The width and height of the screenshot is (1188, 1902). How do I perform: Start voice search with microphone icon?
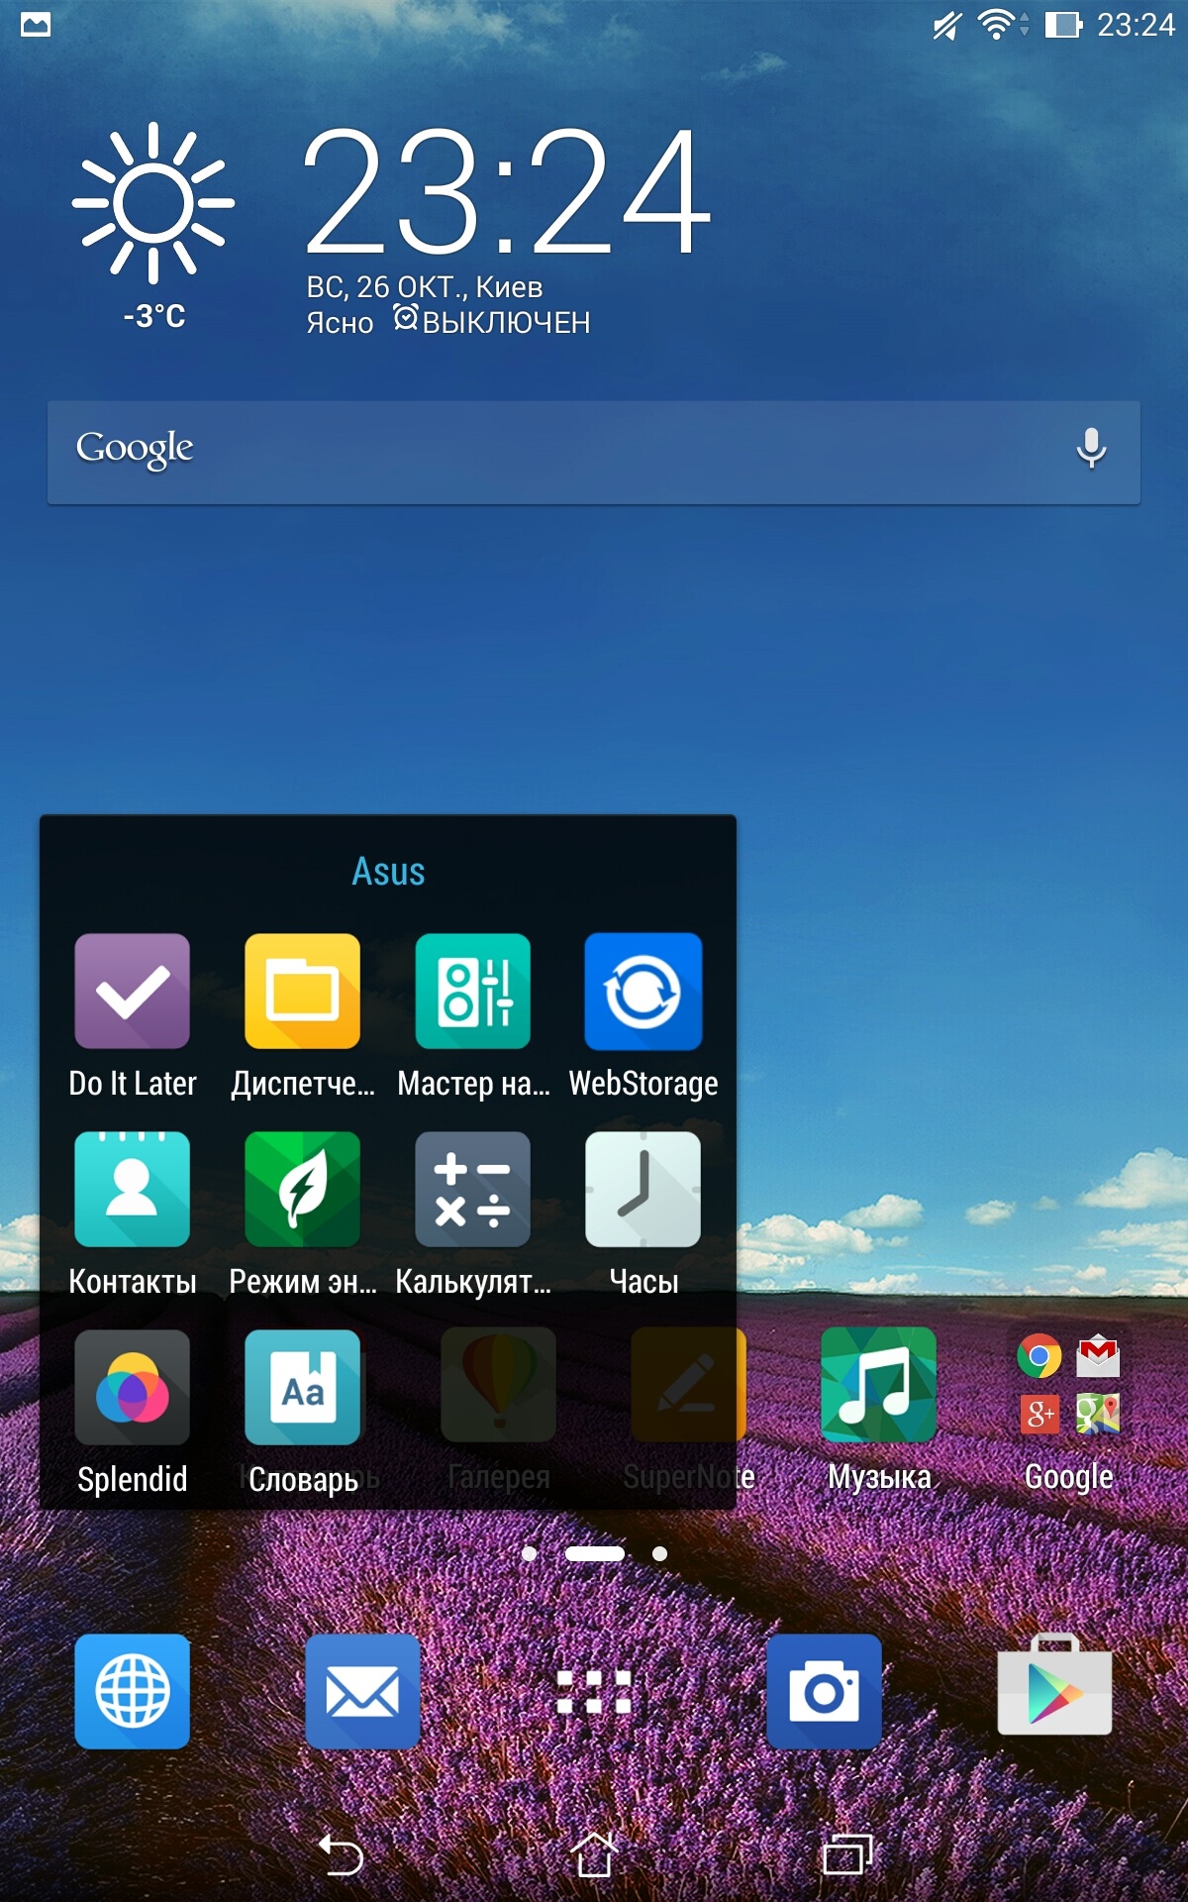(1091, 449)
